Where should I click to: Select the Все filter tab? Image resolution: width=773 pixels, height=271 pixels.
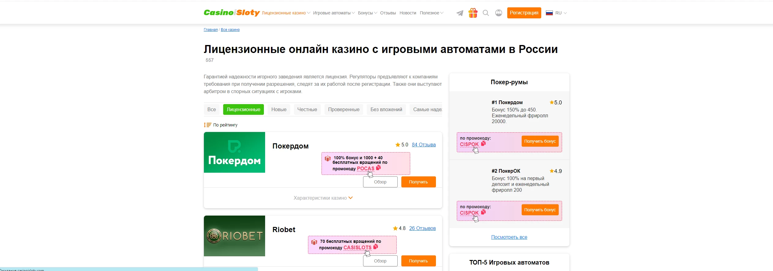(212, 109)
